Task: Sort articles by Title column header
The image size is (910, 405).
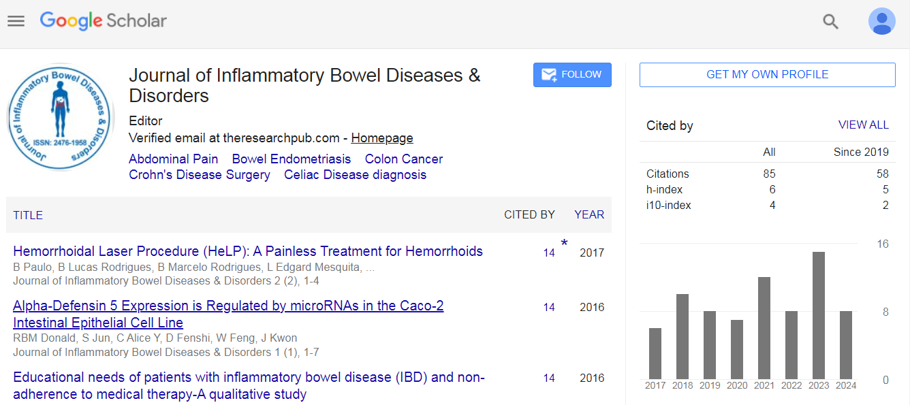Action: tap(28, 215)
